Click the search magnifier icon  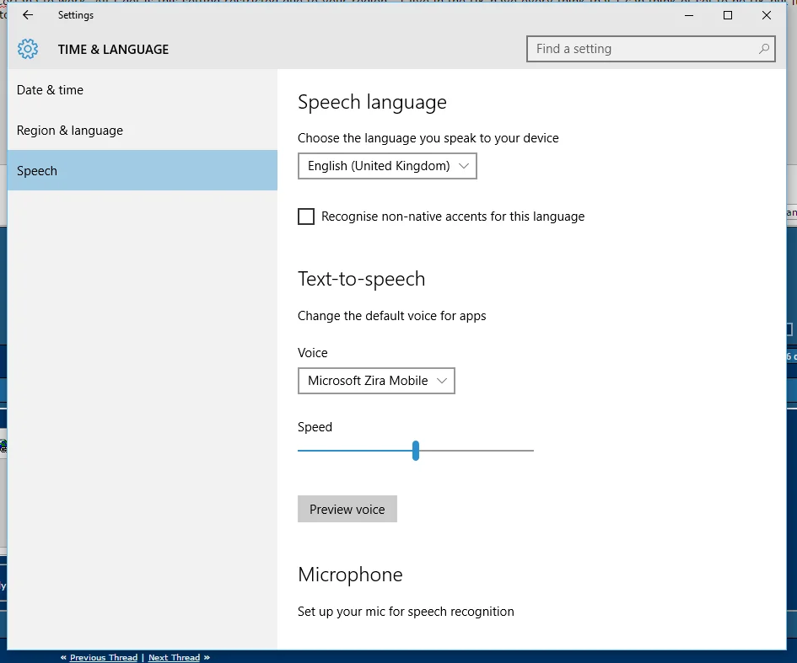click(763, 49)
